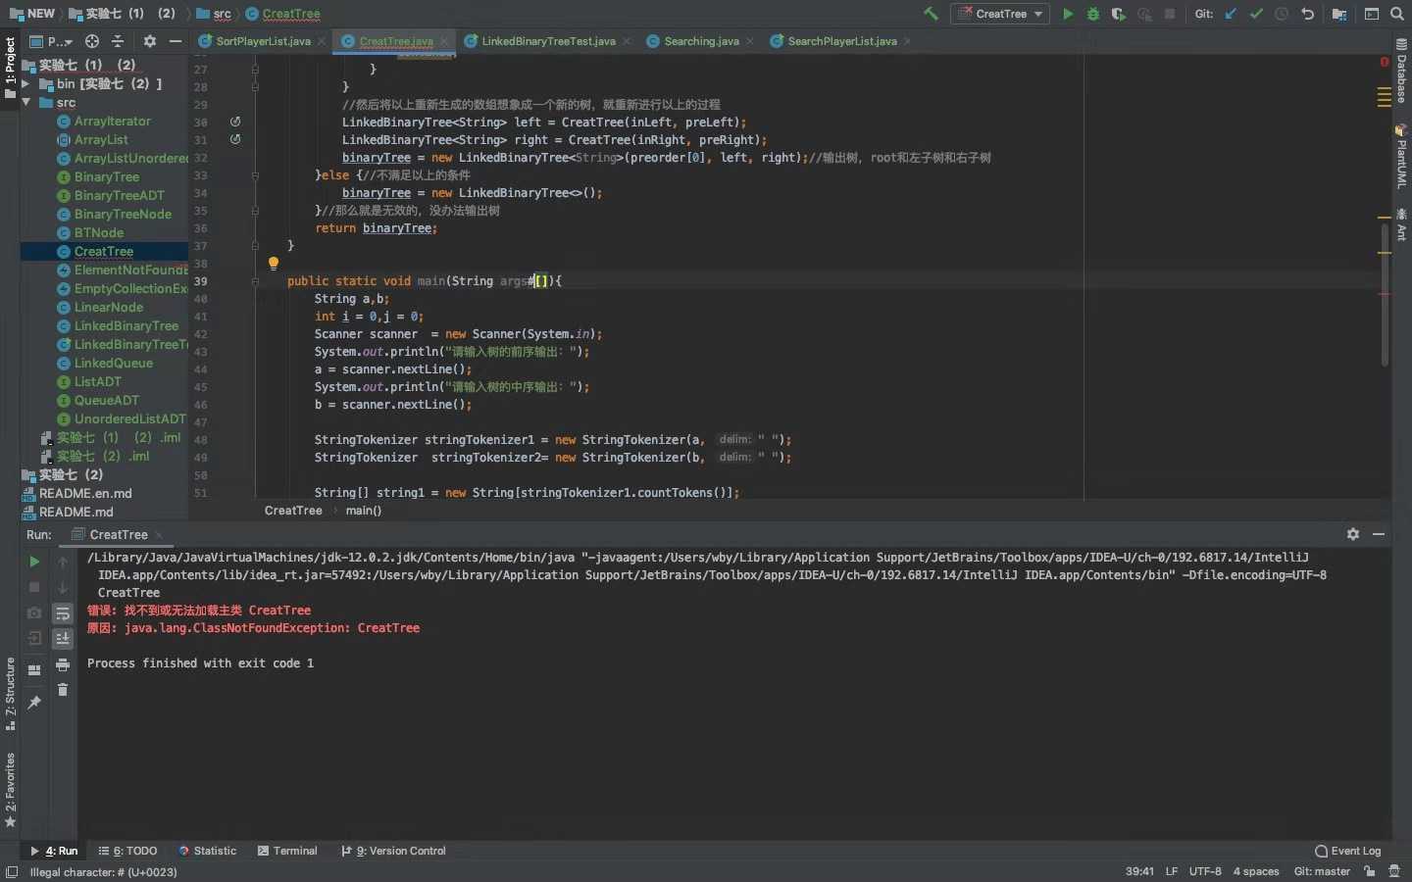1412x882 pixels.
Task: Clear the console with the trash icon
Action: [x=63, y=690]
